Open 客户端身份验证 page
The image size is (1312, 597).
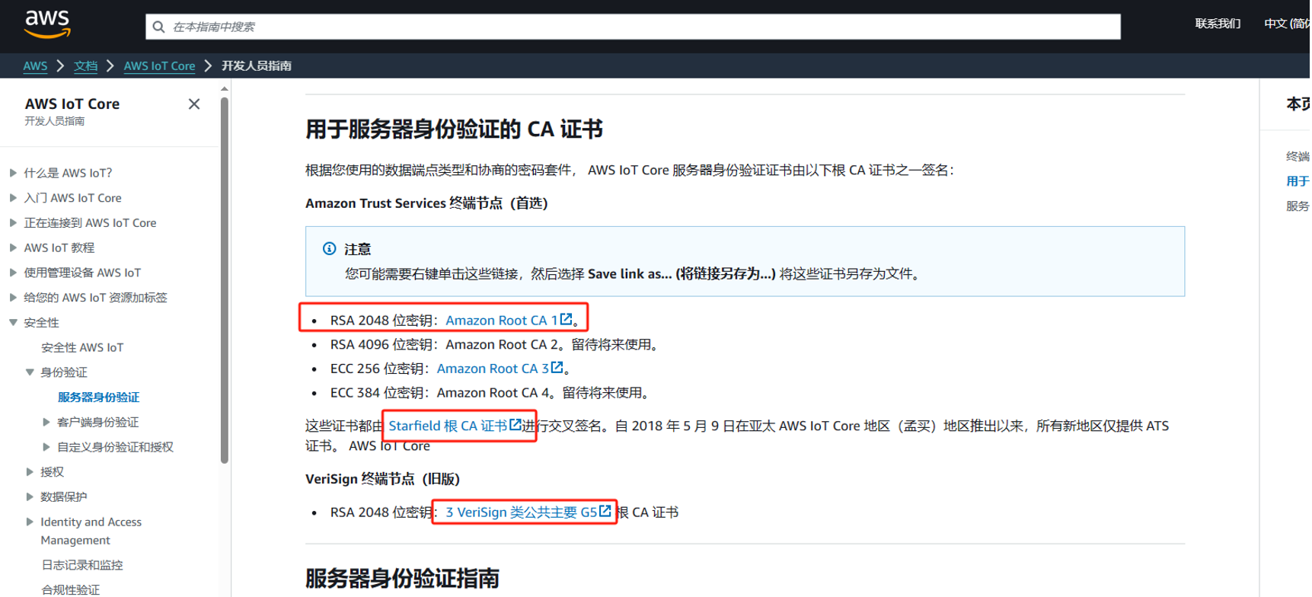[98, 422]
